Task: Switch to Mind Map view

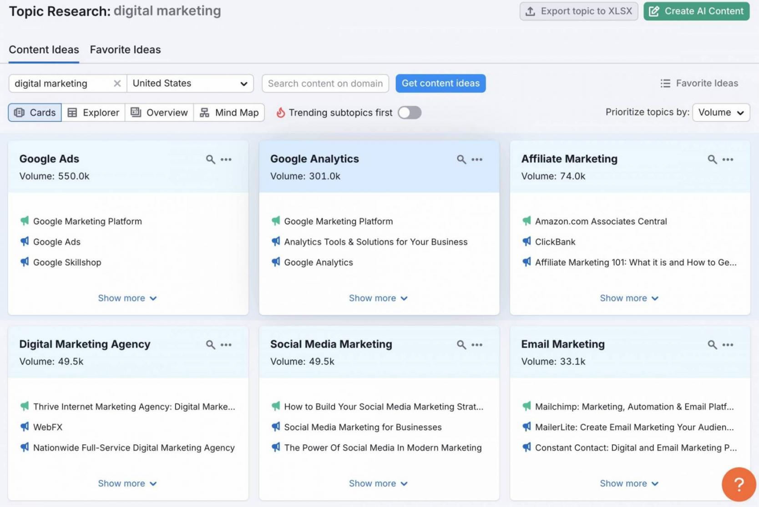Action: [229, 113]
